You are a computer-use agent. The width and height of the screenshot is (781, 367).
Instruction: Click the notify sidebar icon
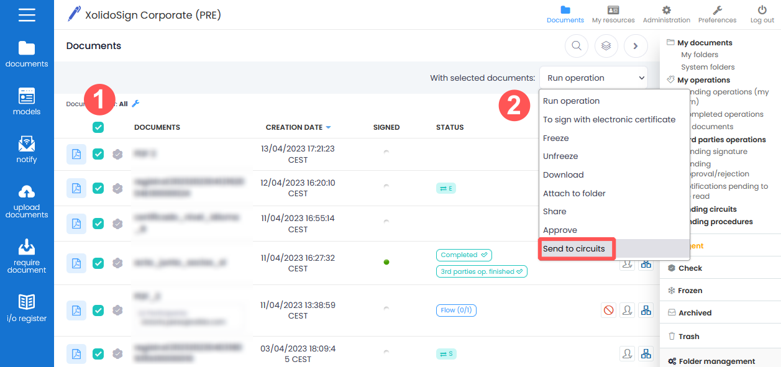[27, 150]
